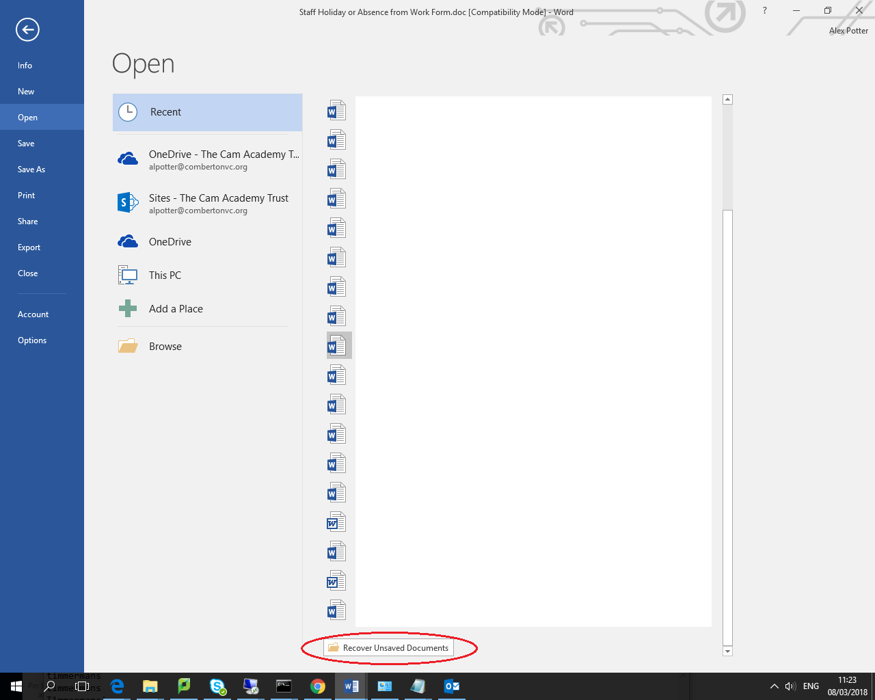Open Outlook from the taskbar

coord(452,686)
